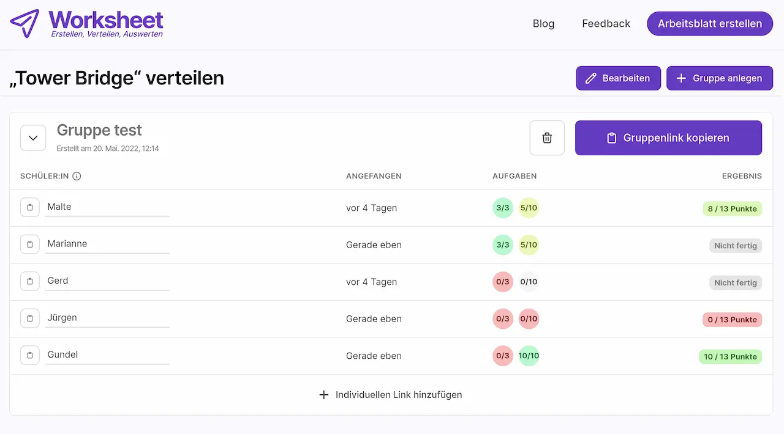Edit the Jürgen name field
The height and width of the screenshot is (434, 784).
tap(107, 318)
